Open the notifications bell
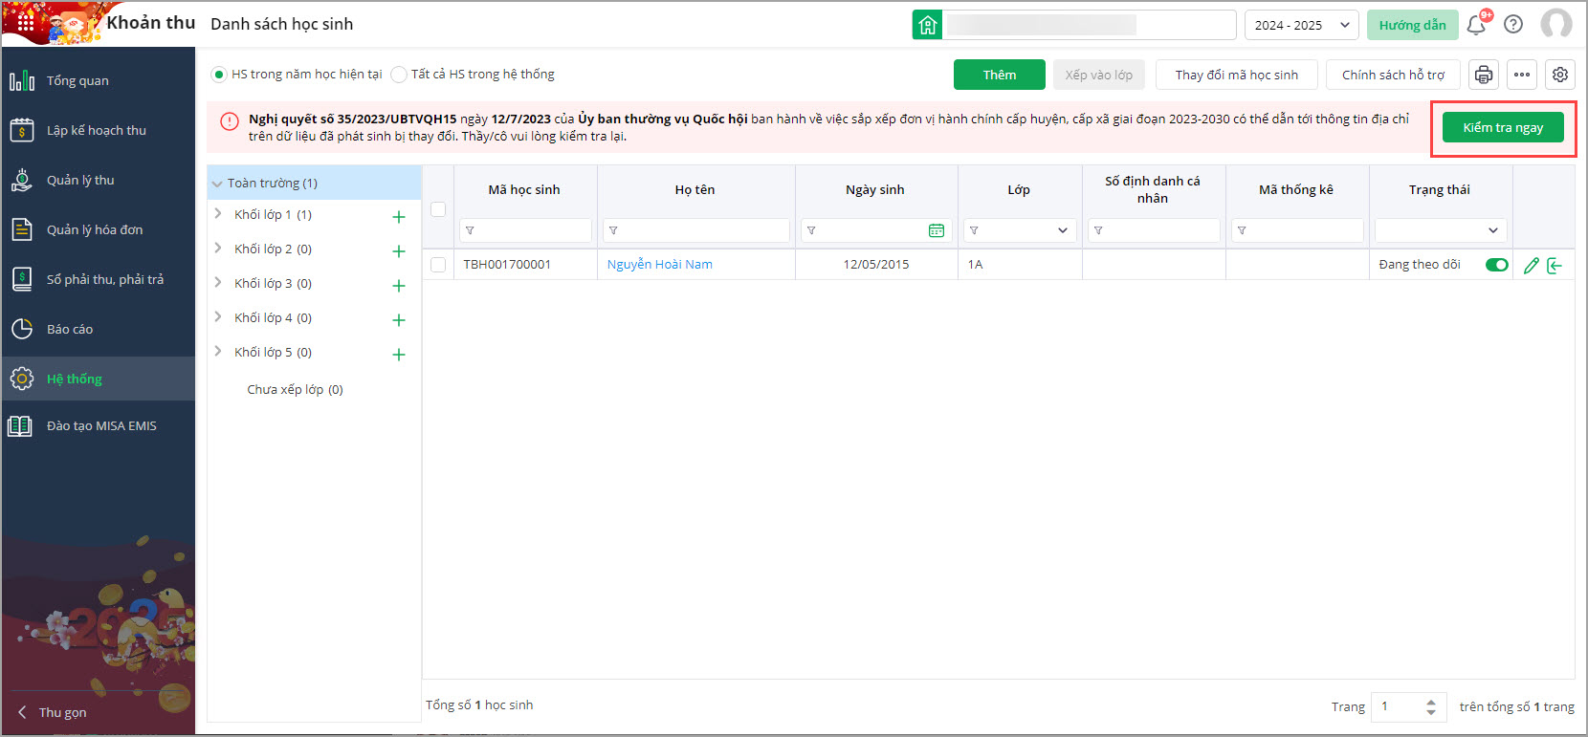This screenshot has width=1588, height=737. (x=1476, y=25)
